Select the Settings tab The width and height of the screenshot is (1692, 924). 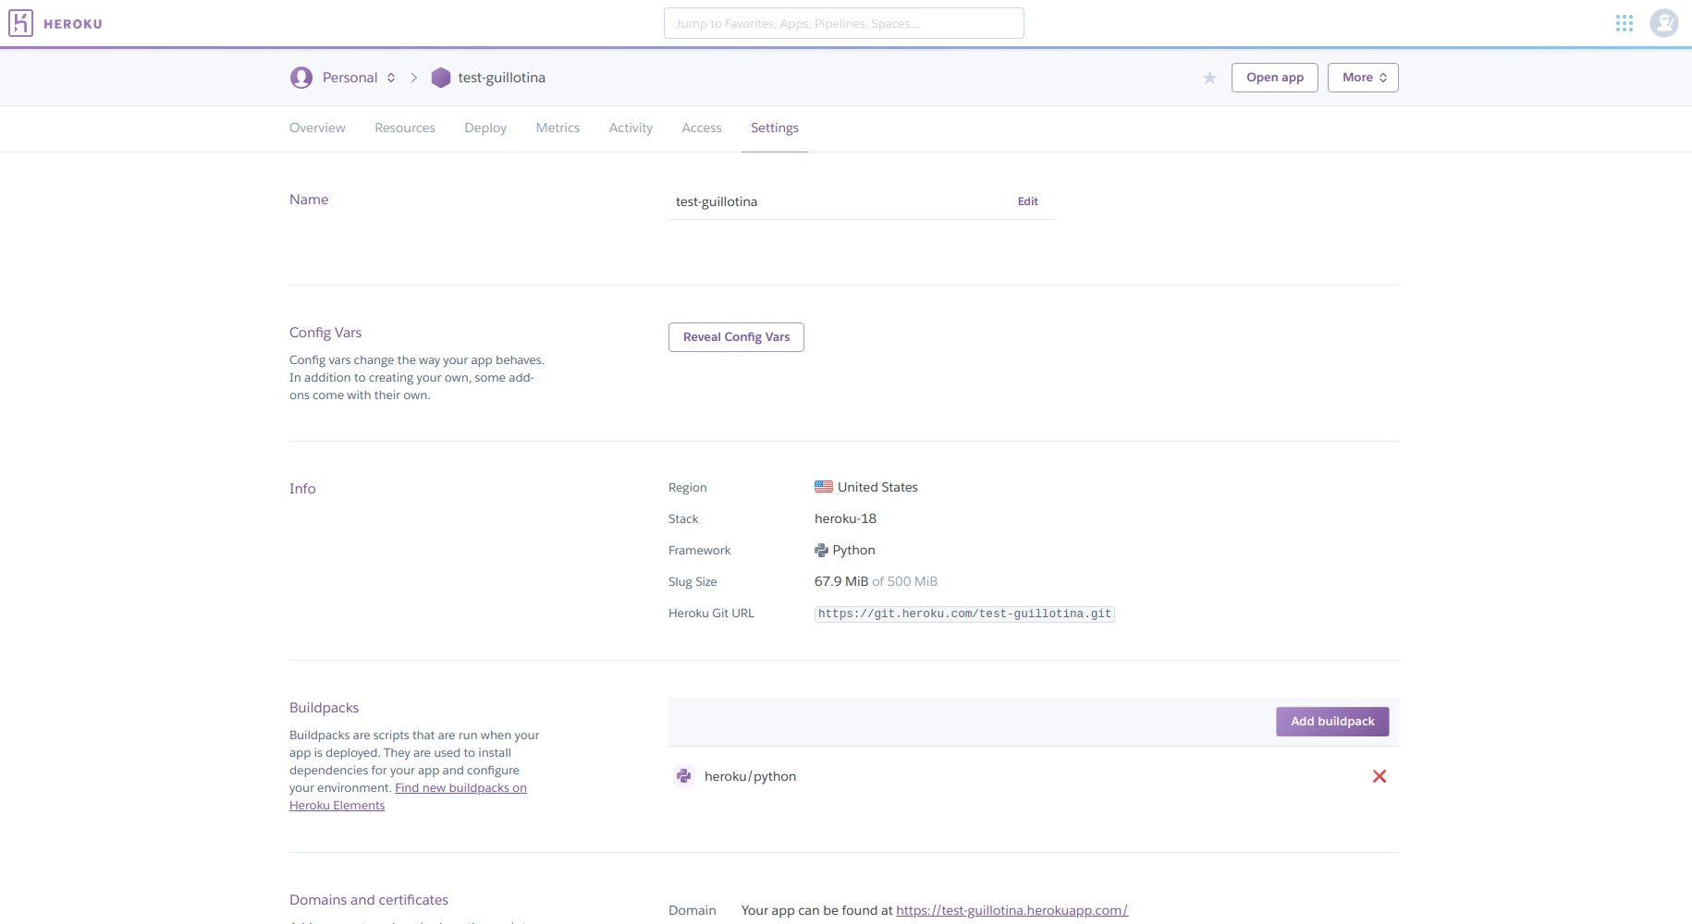pyautogui.click(x=775, y=128)
